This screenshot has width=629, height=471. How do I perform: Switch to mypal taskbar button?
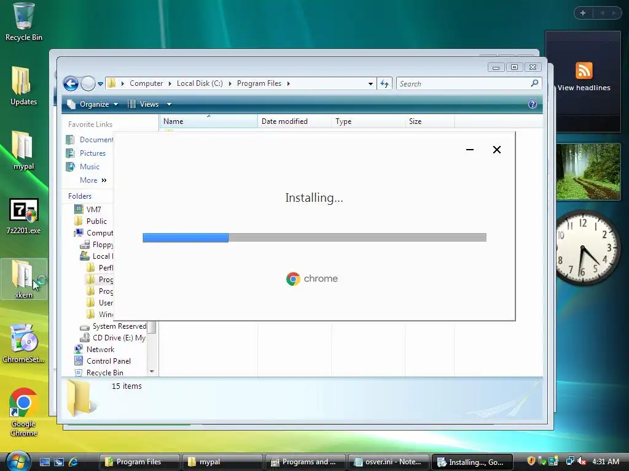pyautogui.click(x=222, y=462)
